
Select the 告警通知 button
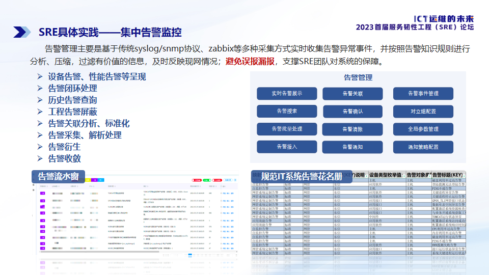point(352,147)
